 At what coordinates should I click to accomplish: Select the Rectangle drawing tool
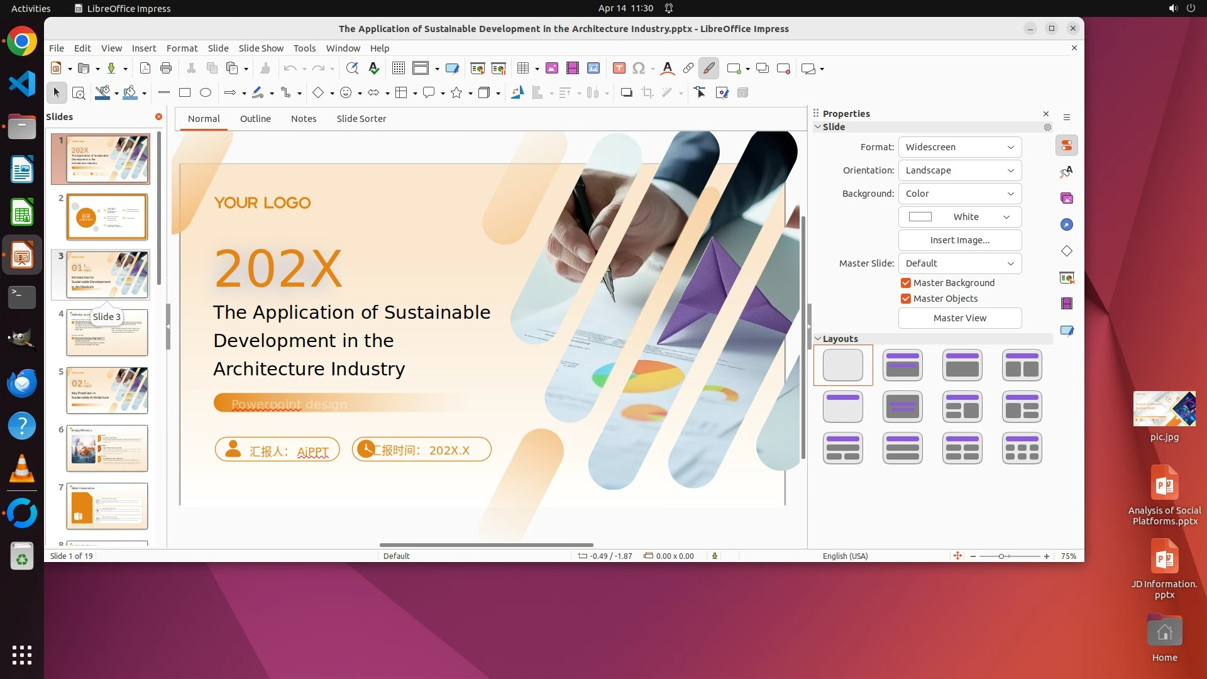(x=185, y=93)
